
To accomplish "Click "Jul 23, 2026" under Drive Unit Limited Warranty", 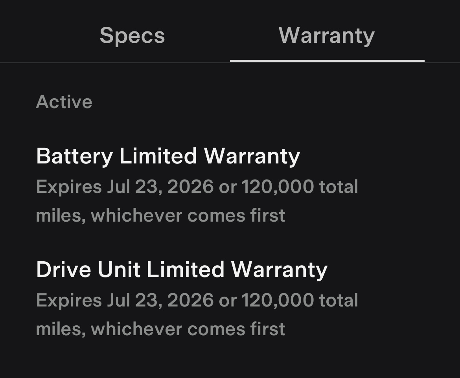I will (x=160, y=301).
